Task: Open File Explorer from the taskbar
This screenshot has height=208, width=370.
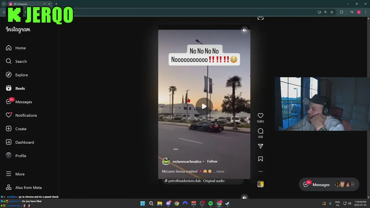Action: click(x=160, y=203)
